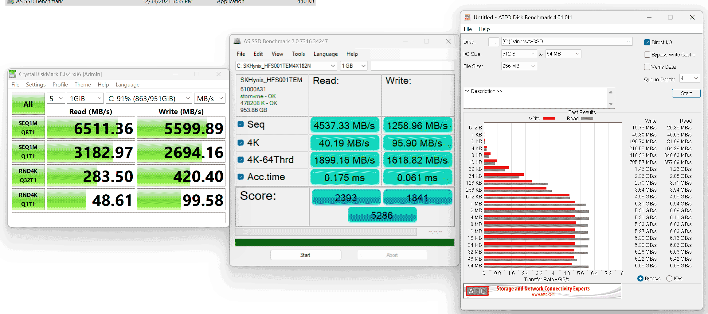The width and height of the screenshot is (708, 314).
Task: Open AS SSD Language menu
Action: [x=326, y=54]
